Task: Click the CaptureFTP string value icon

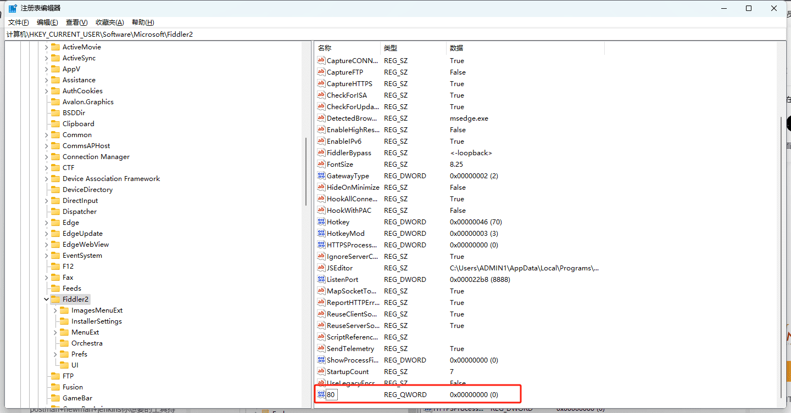Action: coord(321,72)
